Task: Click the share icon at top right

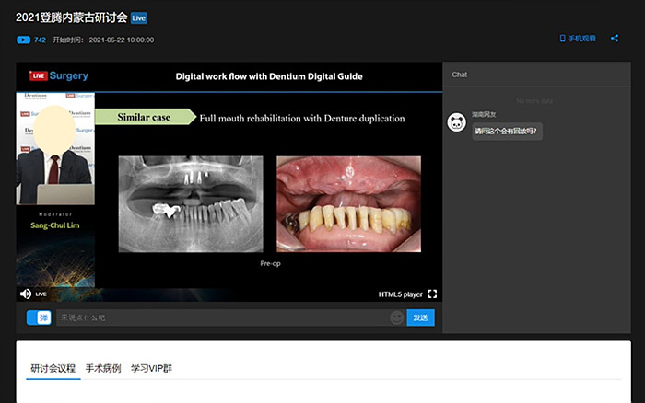Action: click(615, 39)
